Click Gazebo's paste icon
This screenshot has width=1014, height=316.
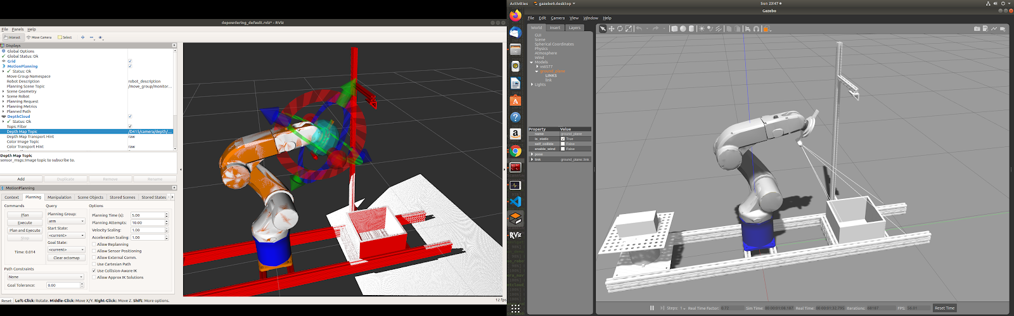point(738,28)
